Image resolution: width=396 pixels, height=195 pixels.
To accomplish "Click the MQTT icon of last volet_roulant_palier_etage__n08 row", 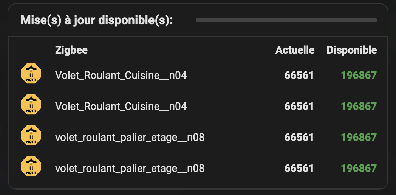I will [x=31, y=166].
